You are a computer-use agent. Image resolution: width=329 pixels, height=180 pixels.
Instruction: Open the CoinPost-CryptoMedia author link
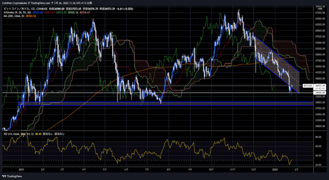point(14,3)
